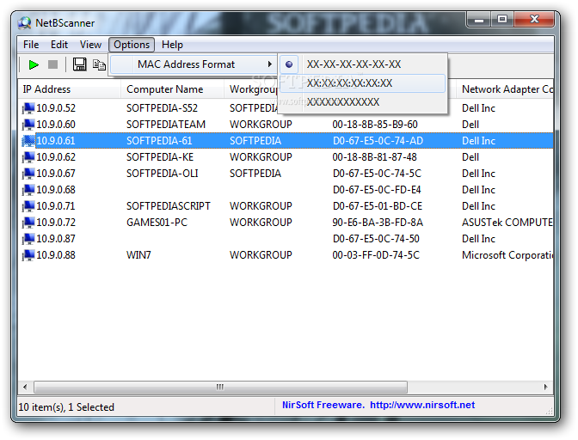Click computer icon for 10.9.0.87
The height and width of the screenshot is (440, 578).
point(28,239)
